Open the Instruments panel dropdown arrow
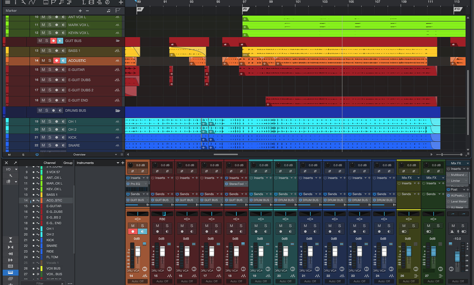 (118, 163)
